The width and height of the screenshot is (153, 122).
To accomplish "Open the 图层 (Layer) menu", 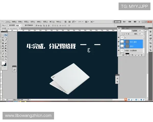I will 27,22.
